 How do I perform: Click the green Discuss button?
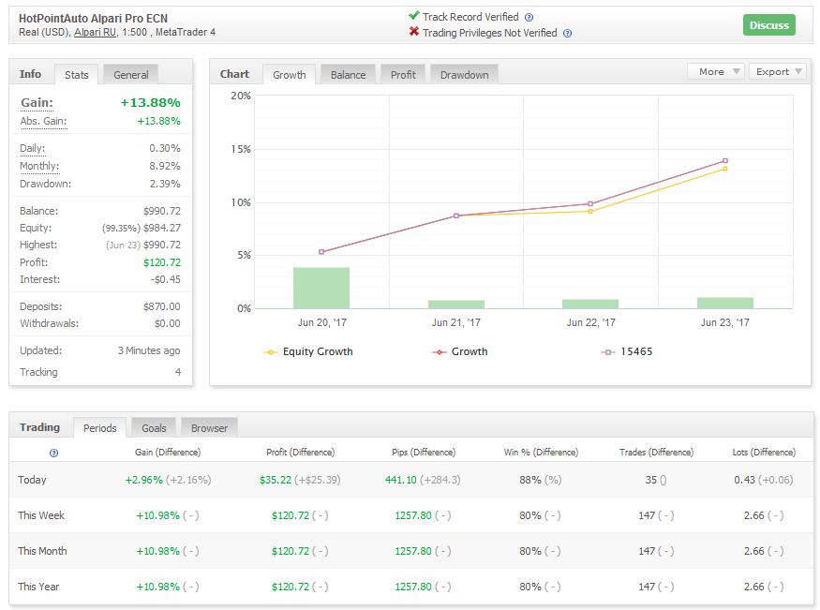(768, 25)
